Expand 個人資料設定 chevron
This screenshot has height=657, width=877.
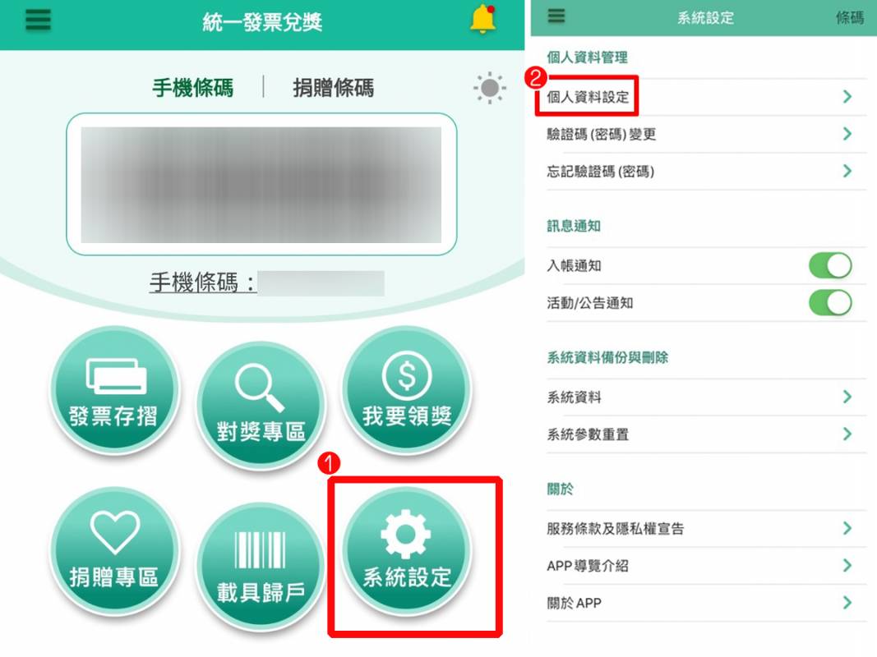(x=847, y=97)
